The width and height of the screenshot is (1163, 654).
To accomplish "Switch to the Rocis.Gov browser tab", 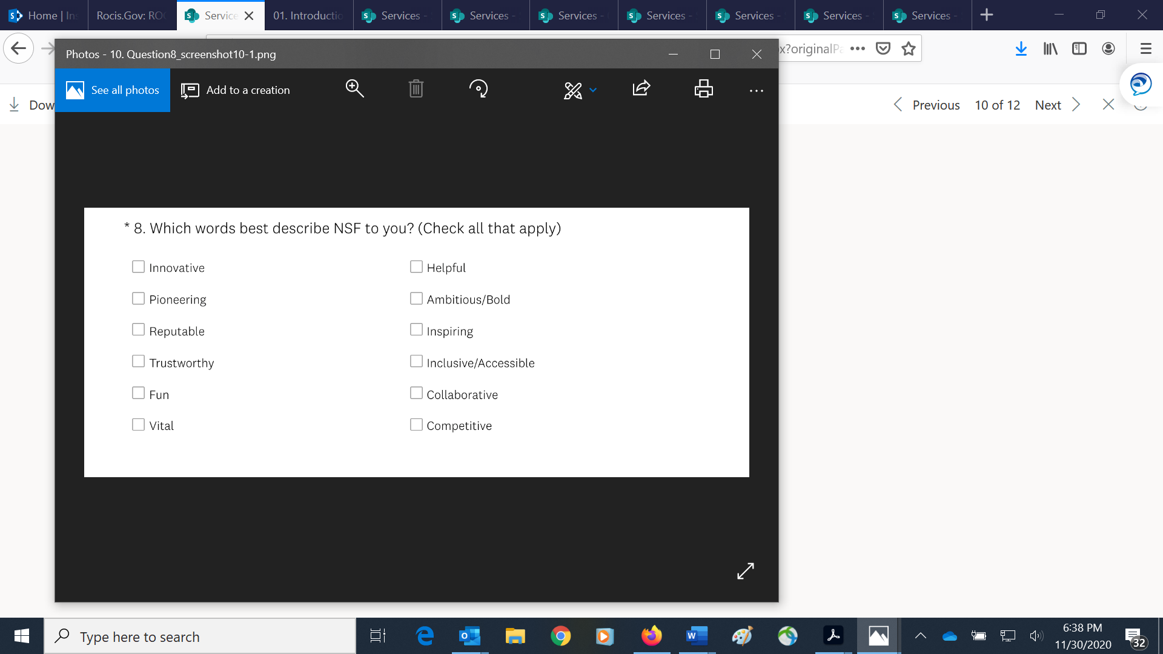I will [x=131, y=16].
